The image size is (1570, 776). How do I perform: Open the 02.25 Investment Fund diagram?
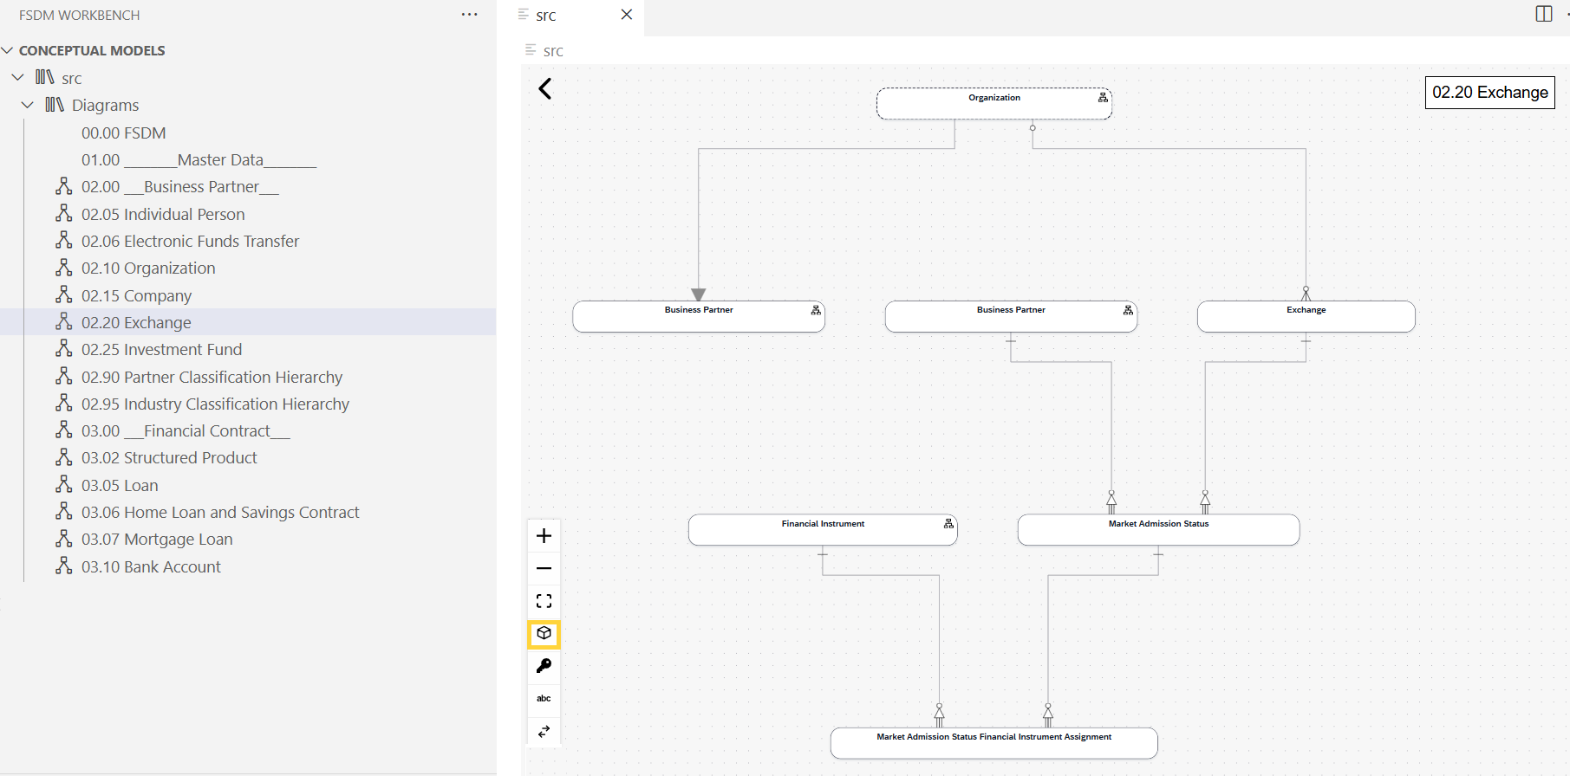161,350
